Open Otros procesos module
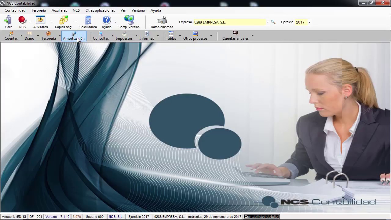Viewport: 391px width, 220px height. 195,36
